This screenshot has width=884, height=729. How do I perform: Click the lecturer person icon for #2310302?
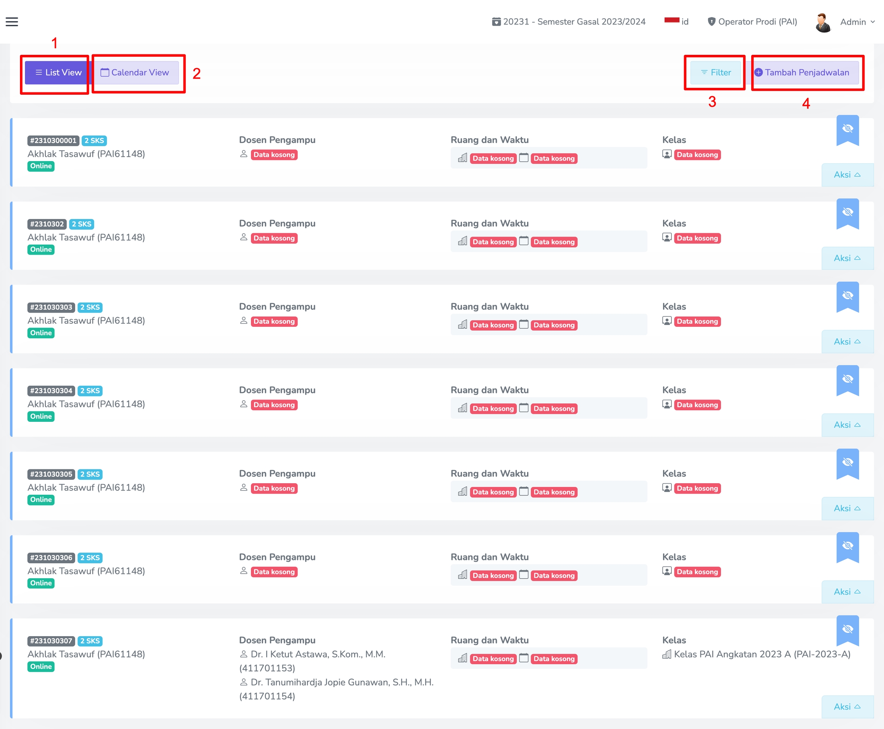[244, 237]
